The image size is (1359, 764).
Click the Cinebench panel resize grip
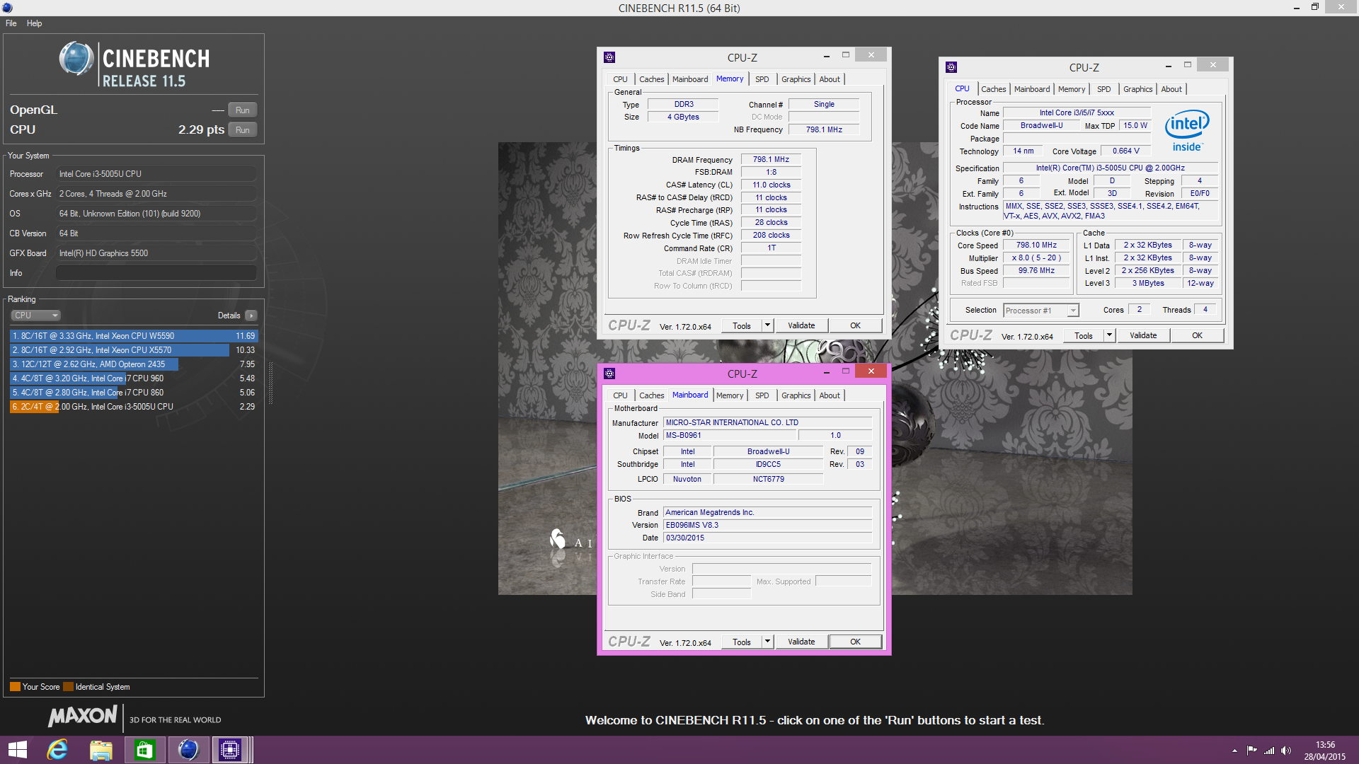[270, 383]
